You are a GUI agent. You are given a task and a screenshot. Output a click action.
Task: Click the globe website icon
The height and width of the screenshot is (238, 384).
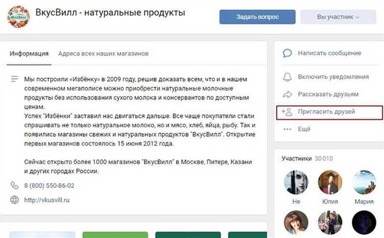click(14, 200)
